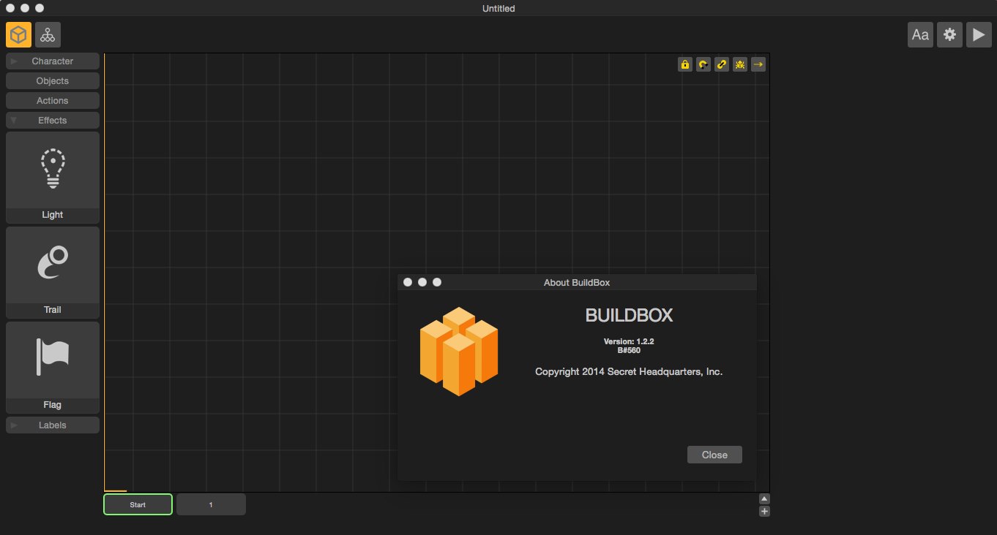Screen dimensions: 997x535
Task: Select the Light effect bulb icon
Action: coord(53,170)
